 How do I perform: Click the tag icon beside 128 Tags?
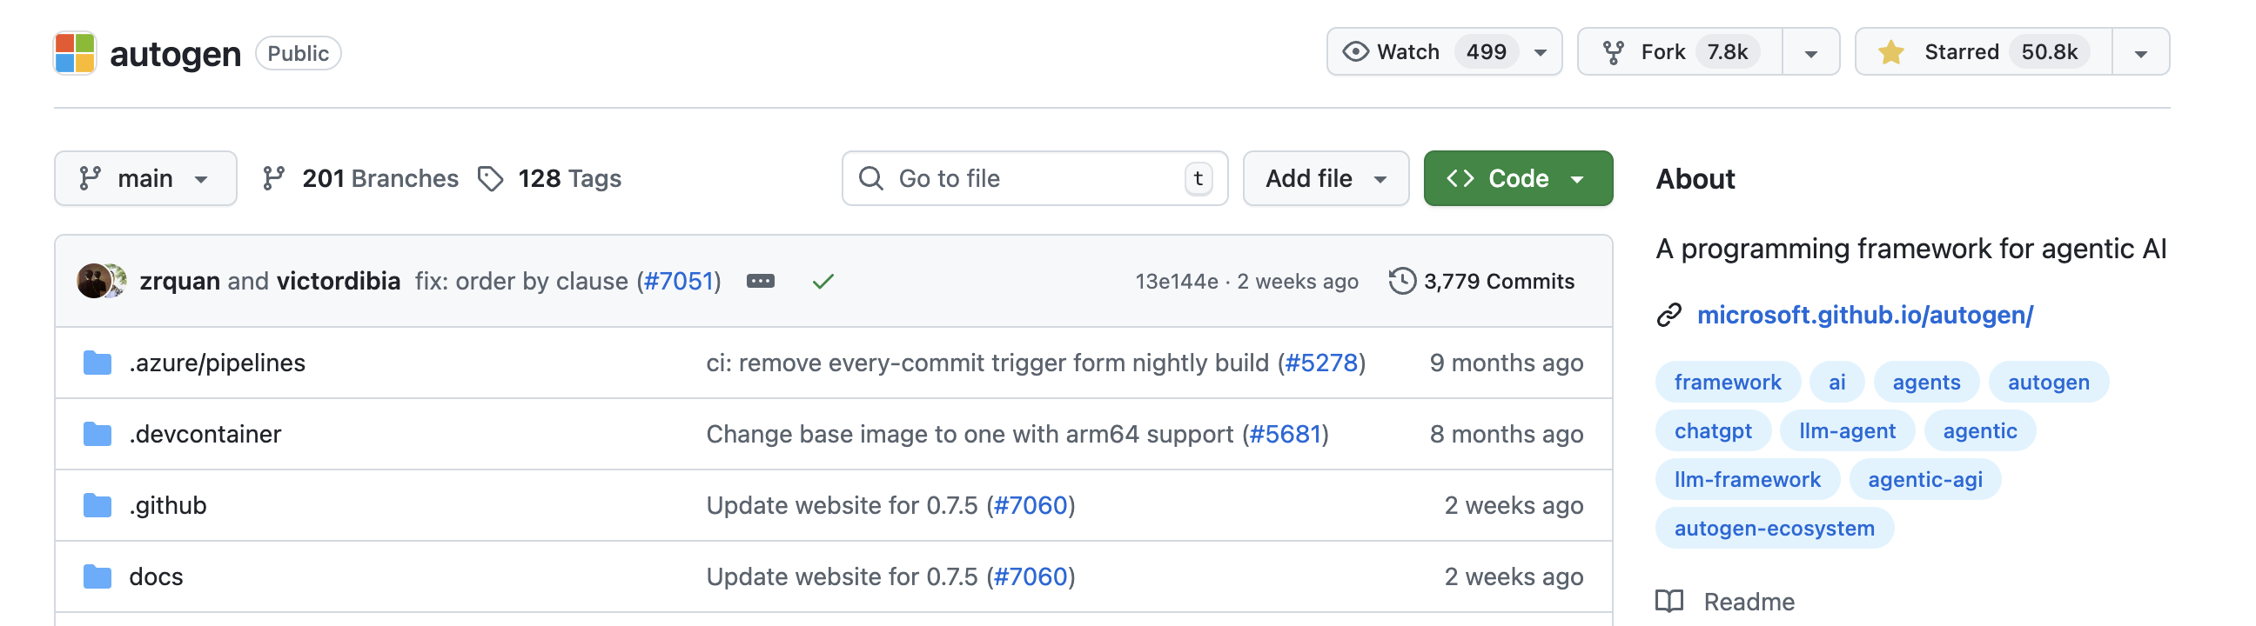pos(490,178)
